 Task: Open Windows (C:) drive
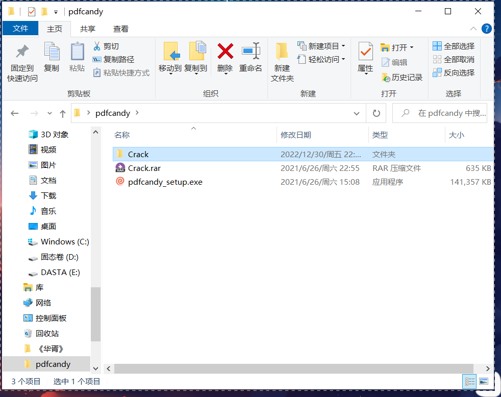point(59,242)
